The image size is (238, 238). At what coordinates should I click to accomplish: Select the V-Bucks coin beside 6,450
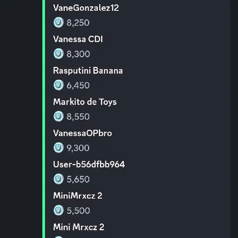point(58,85)
